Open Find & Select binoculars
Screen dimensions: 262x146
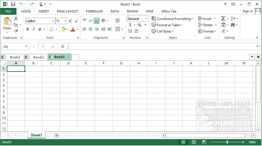pyautogui.click(x=233, y=25)
